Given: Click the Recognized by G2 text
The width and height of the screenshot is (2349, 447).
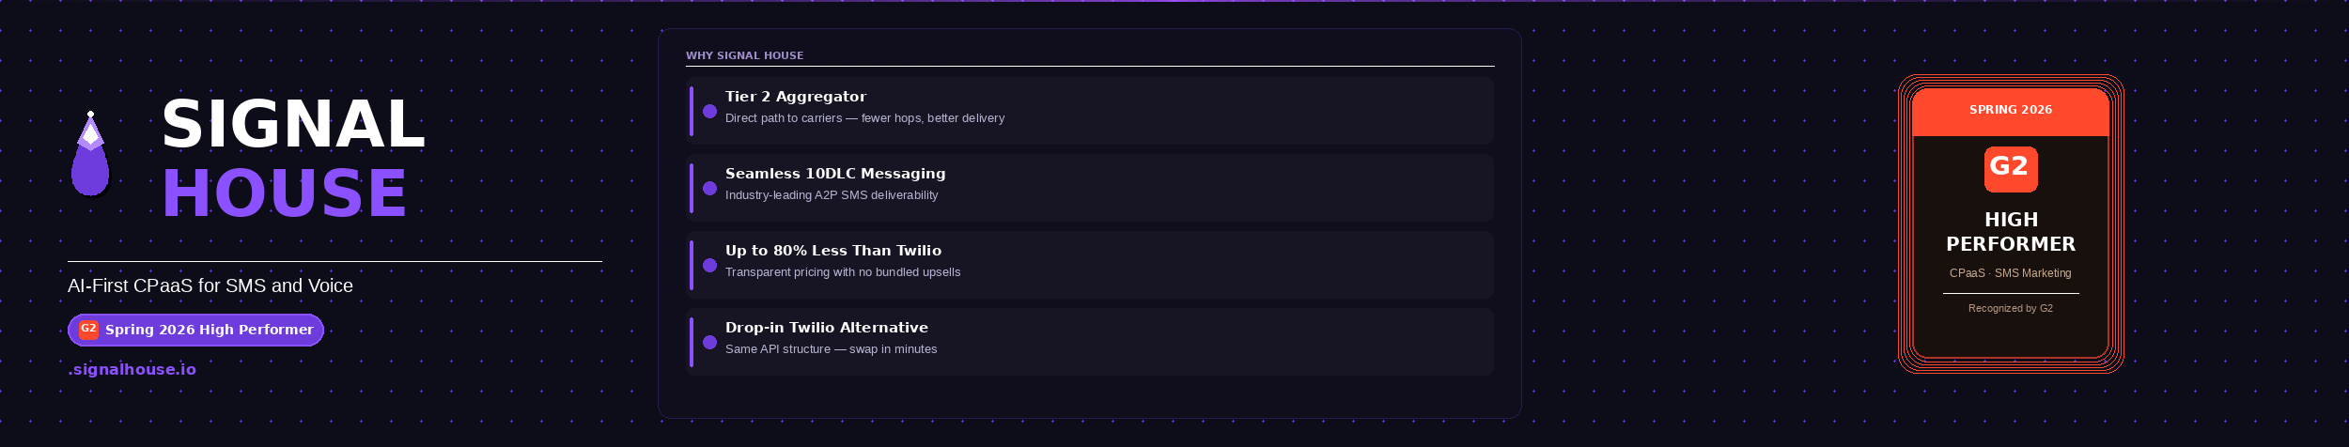Looking at the screenshot, I should pyautogui.click(x=2011, y=308).
